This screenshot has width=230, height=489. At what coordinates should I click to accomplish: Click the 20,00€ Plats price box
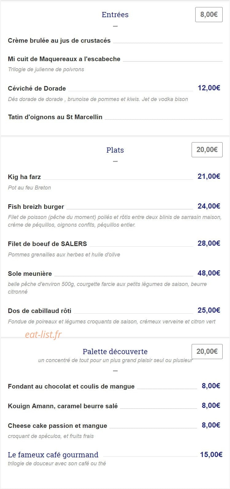coord(207,150)
